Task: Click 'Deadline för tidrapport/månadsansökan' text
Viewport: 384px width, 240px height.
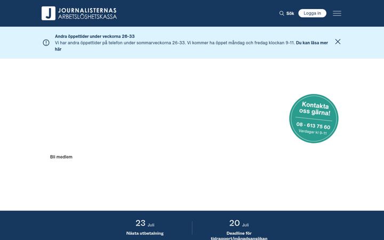Action: tap(239, 236)
